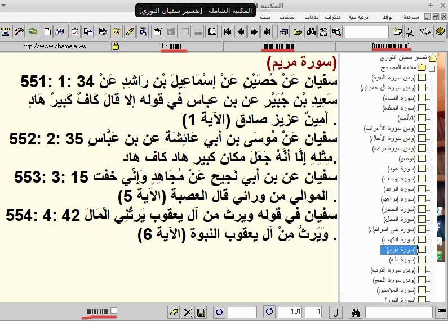
Task: Check the box next to سورة مريم
Action: 422,250
